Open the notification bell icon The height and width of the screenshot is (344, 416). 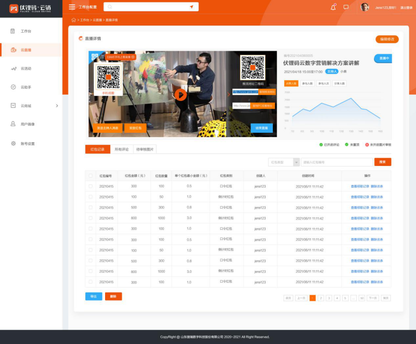(333, 7)
